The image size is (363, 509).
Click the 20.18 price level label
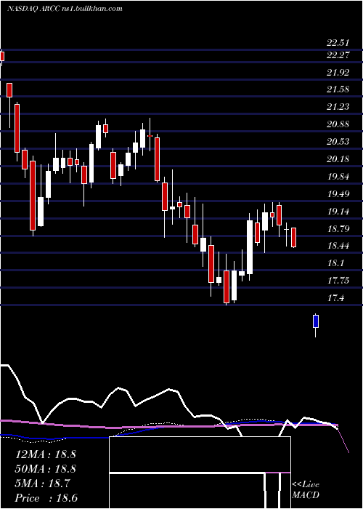coord(338,159)
